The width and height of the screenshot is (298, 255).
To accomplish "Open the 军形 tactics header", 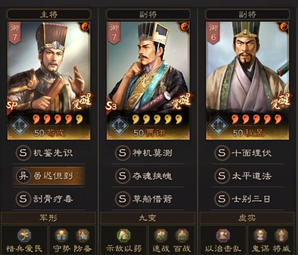I will click(48, 218).
